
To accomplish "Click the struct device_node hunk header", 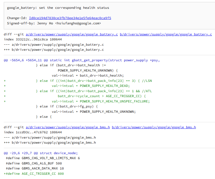I will point(41,153).
